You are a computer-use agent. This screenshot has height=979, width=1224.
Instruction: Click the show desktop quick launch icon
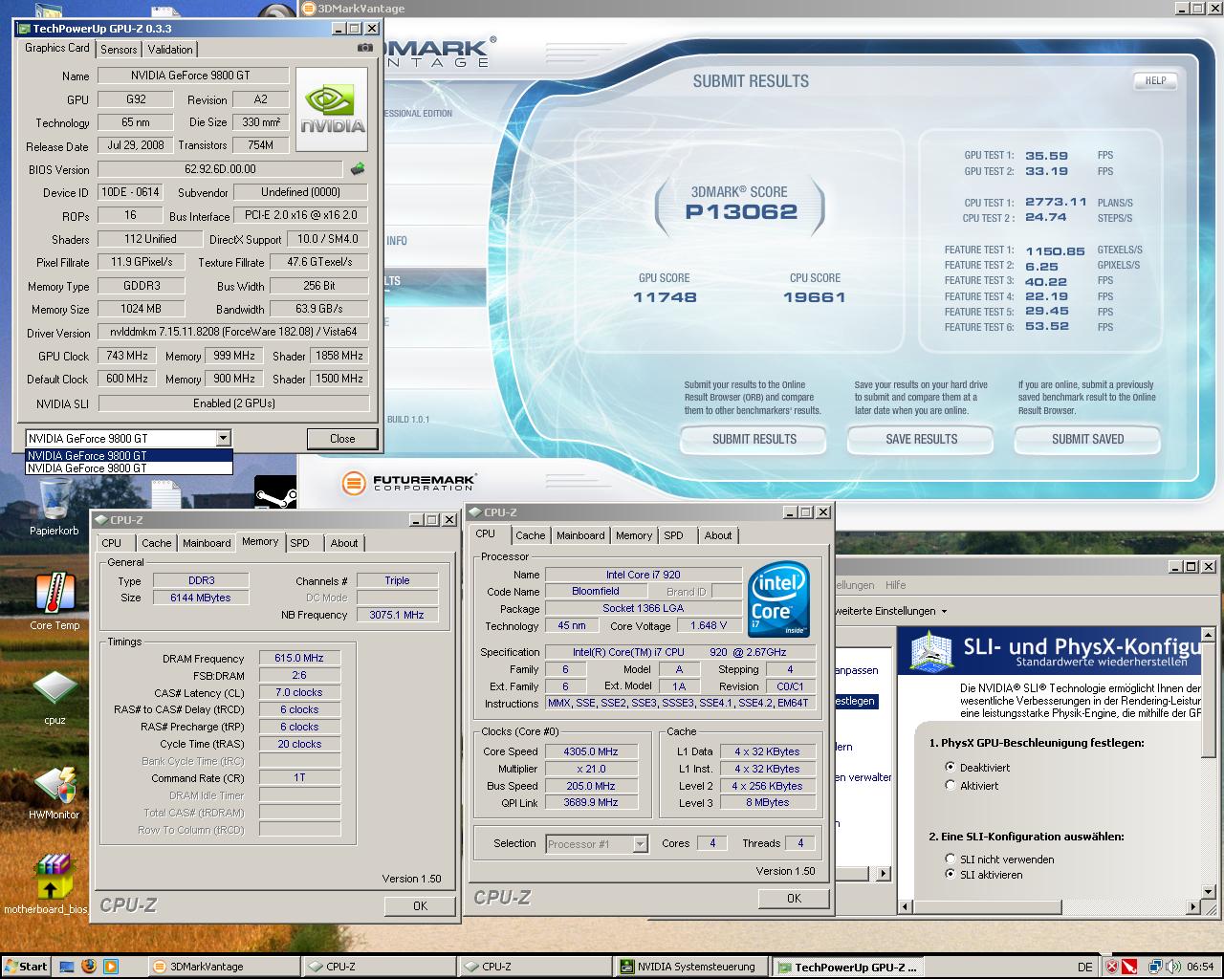(67, 967)
